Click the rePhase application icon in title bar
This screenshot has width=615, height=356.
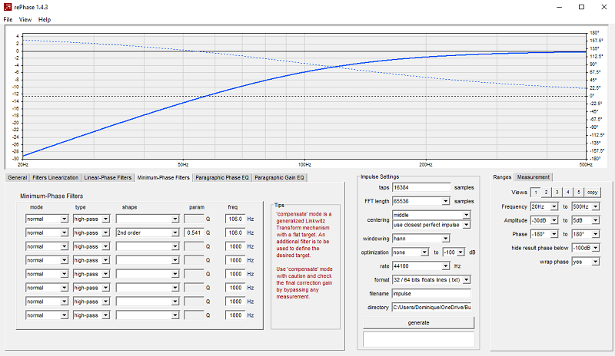click(x=8, y=7)
